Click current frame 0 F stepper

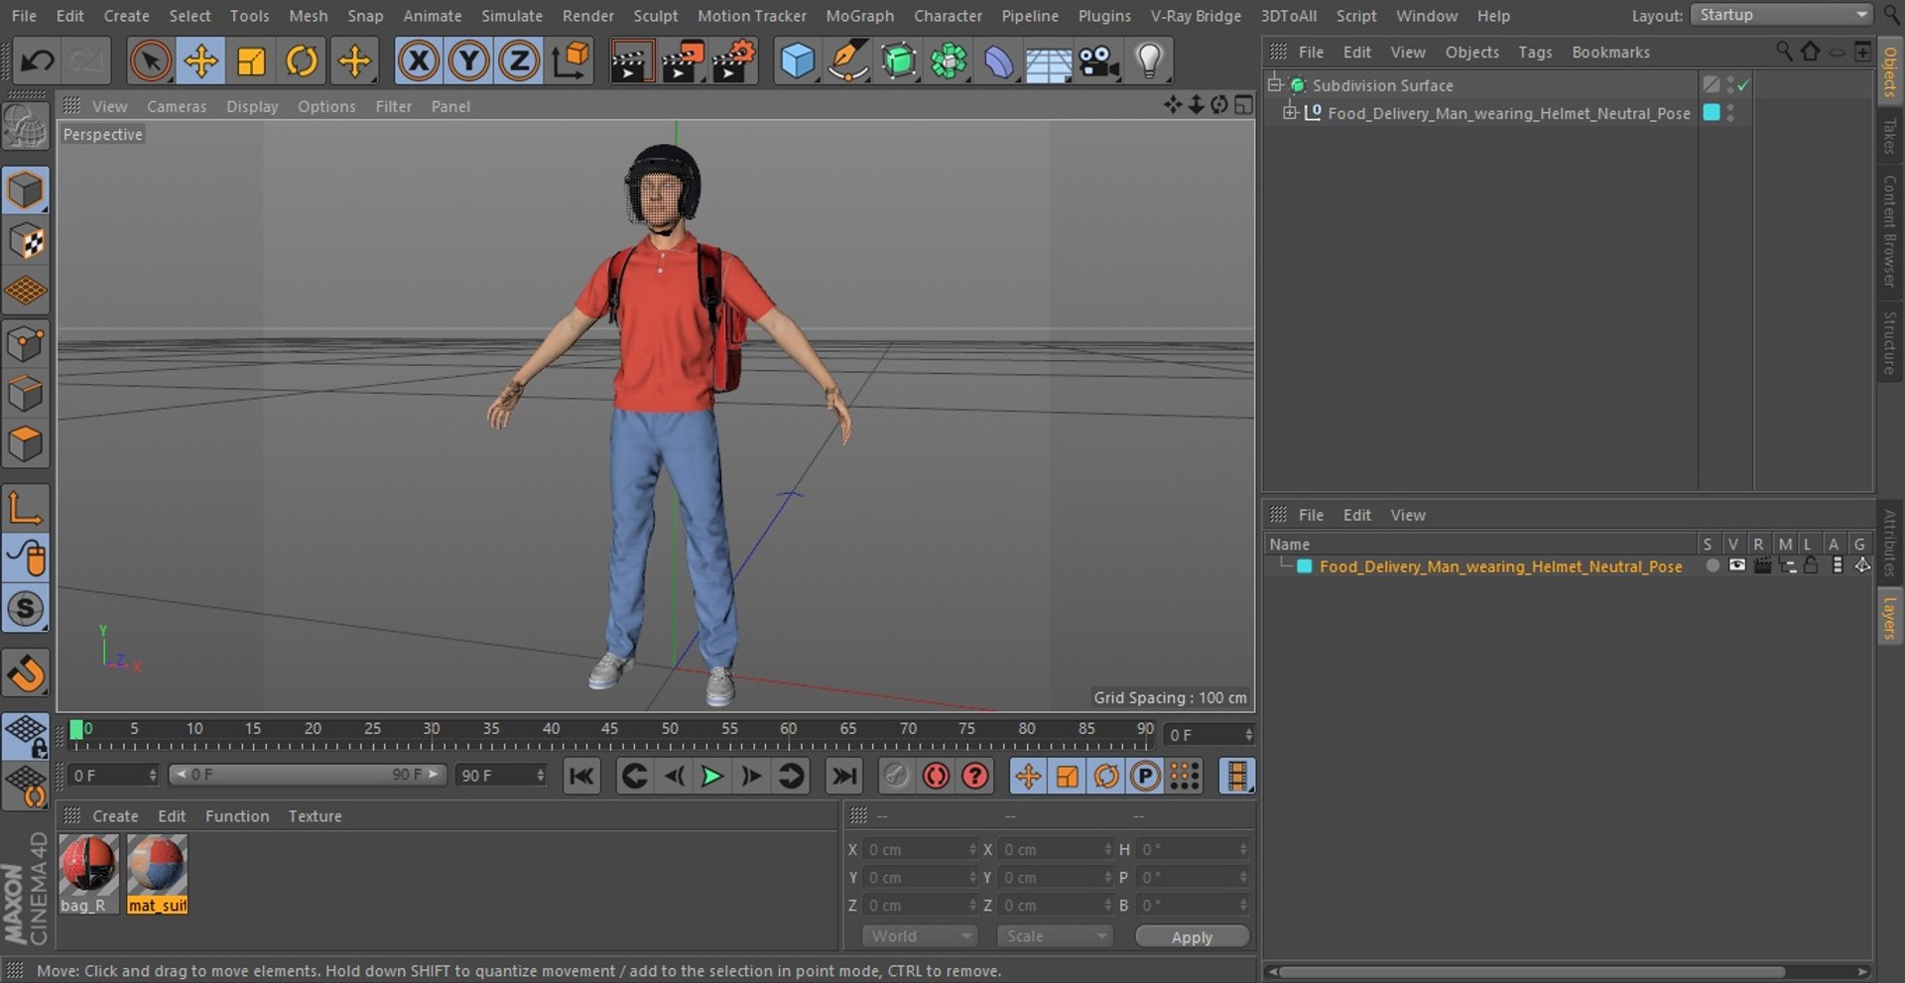pos(1249,735)
